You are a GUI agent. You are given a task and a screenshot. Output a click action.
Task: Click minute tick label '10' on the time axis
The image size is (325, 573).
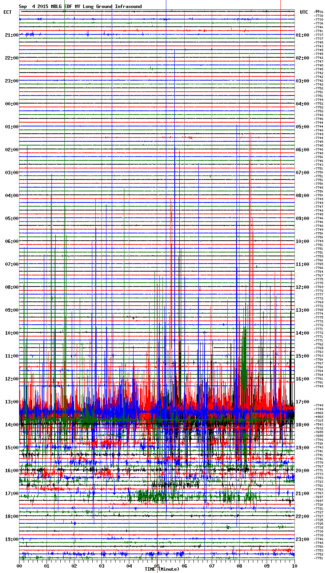(x=294, y=565)
